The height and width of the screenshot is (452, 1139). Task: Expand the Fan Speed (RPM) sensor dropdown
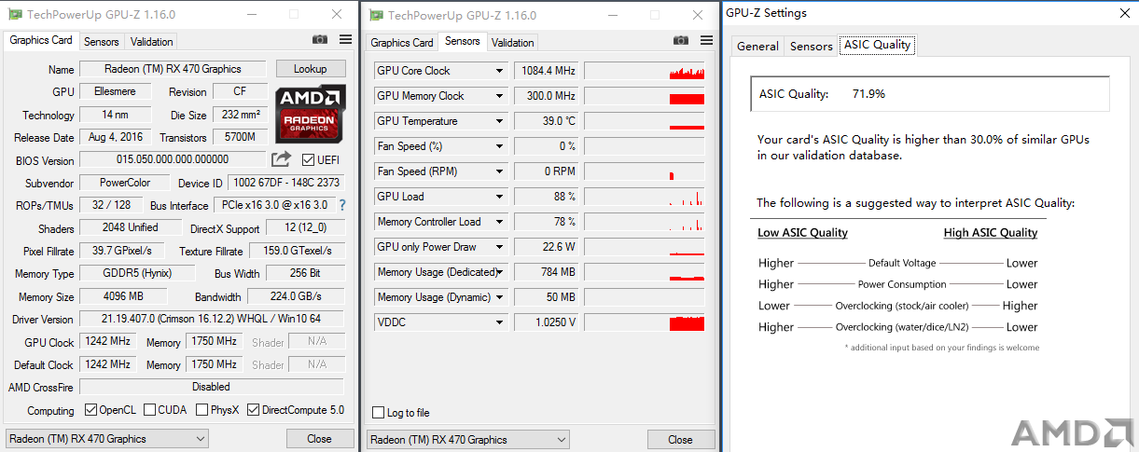tap(499, 171)
